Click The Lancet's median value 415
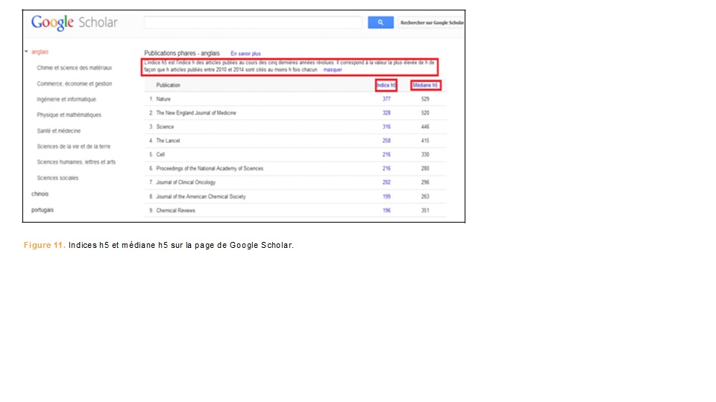716x402 pixels. click(x=425, y=141)
